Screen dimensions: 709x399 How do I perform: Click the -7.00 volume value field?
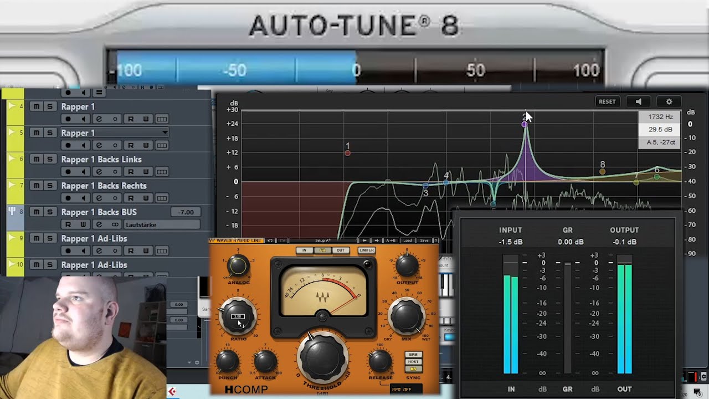(186, 212)
